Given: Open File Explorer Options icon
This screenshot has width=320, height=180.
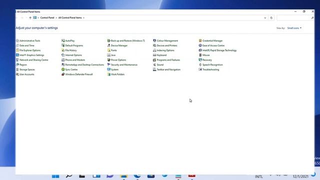Looking at the screenshot, I should (x=17, y=50).
